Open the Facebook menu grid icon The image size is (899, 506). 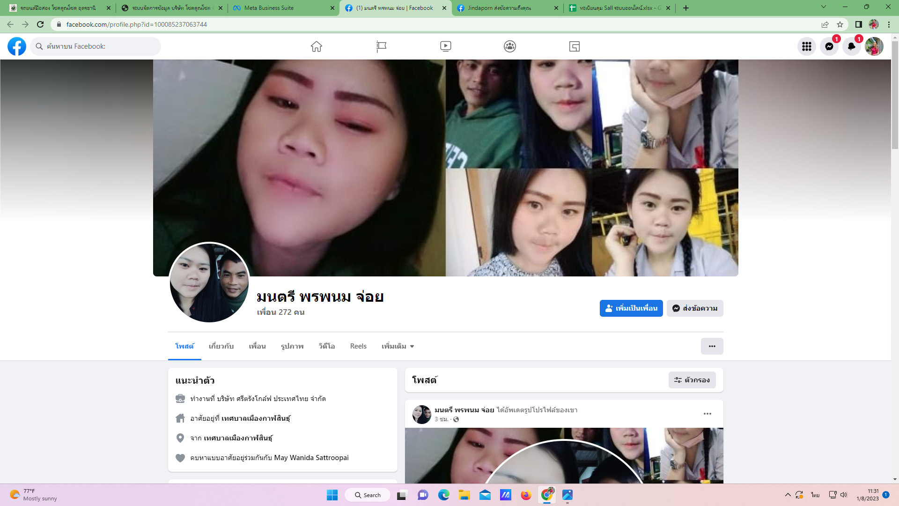806,46
